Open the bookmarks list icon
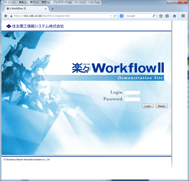This screenshot has height=181, width=189. tap(167, 16)
